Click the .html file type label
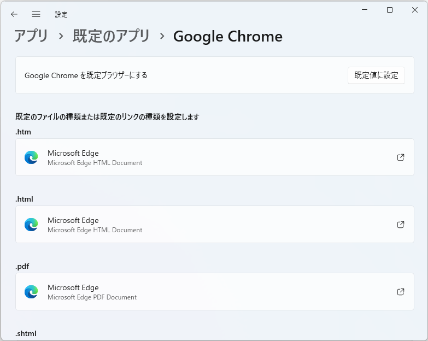This screenshot has height=341, width=428. pos(24,199)
